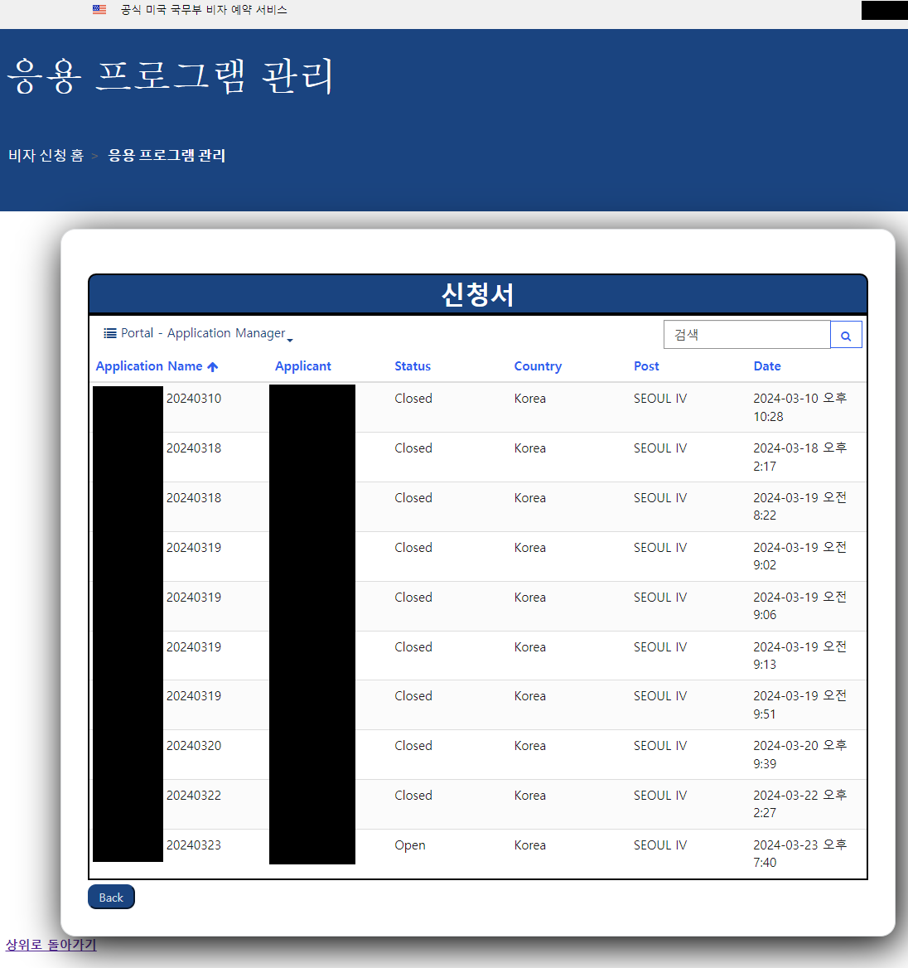908x968 pixels.
Task: Select the Applicant column header
Action: 302,365
